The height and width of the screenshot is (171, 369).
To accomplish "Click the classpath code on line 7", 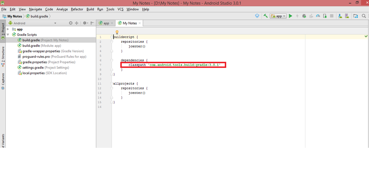I will point(175,65).
